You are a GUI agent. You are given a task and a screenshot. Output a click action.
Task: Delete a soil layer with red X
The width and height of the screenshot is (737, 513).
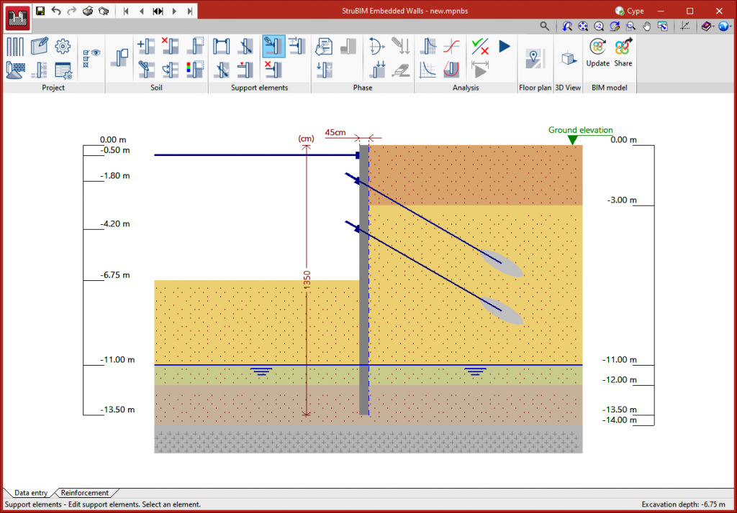[170, 47]
